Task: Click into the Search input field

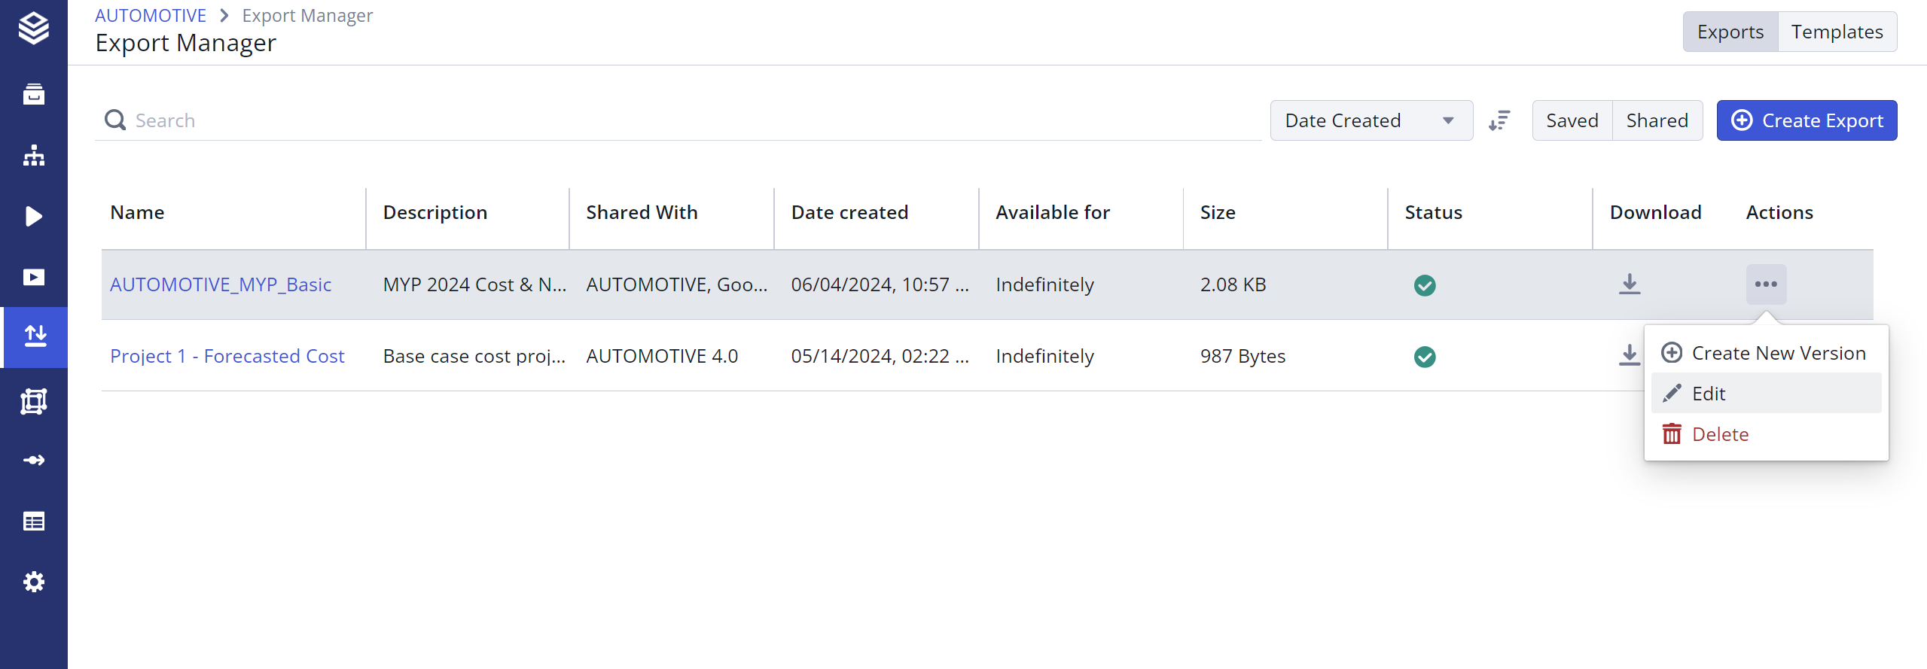Action: (x=678, y=120)
